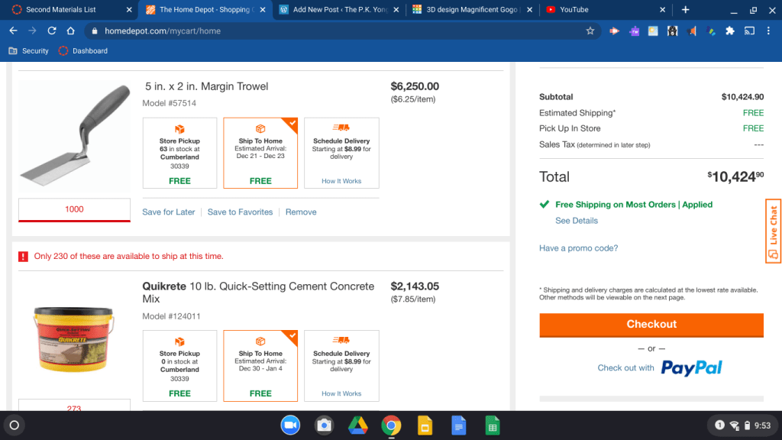The image size is (782, 440).
Task: Open Google Sheets from the shelf
Action: pos(493,425)
